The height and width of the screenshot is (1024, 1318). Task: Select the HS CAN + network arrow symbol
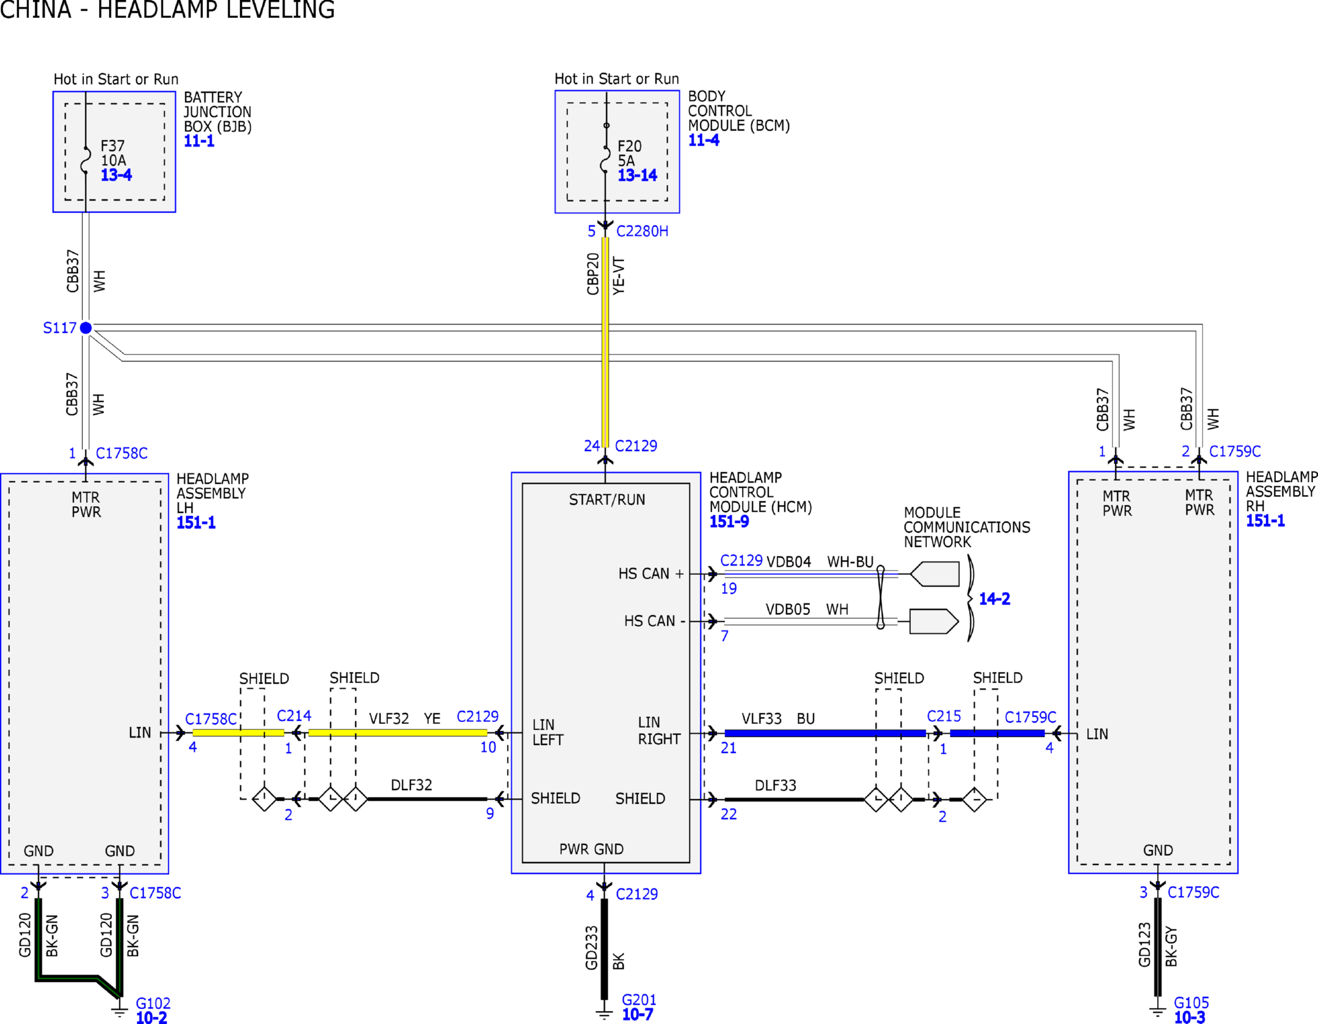tap(934, 574)
